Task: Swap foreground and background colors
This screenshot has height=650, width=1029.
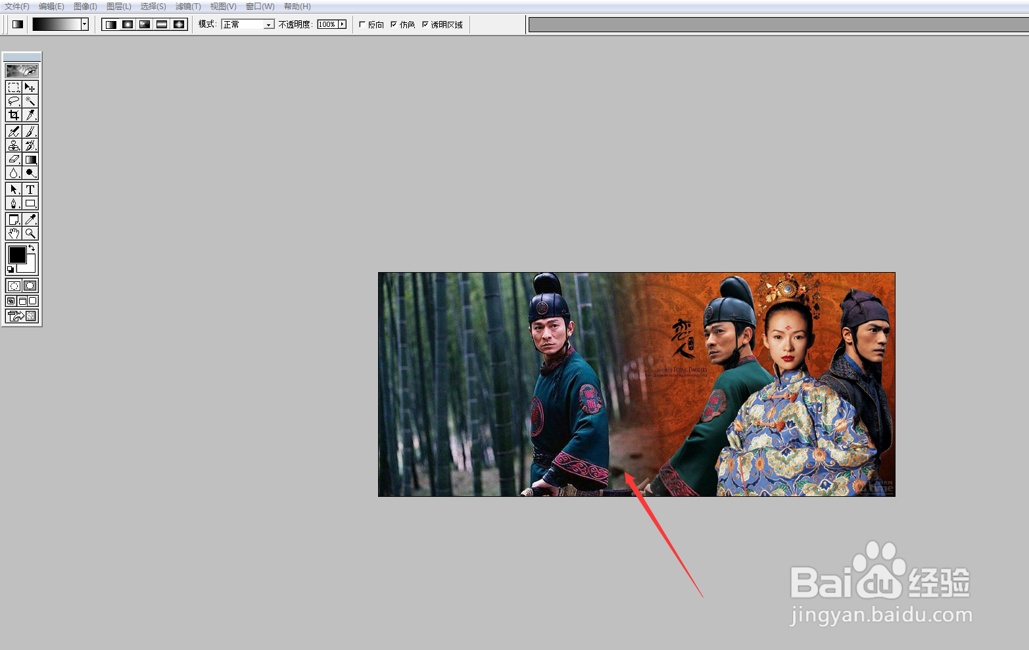Action: point(32,248)
